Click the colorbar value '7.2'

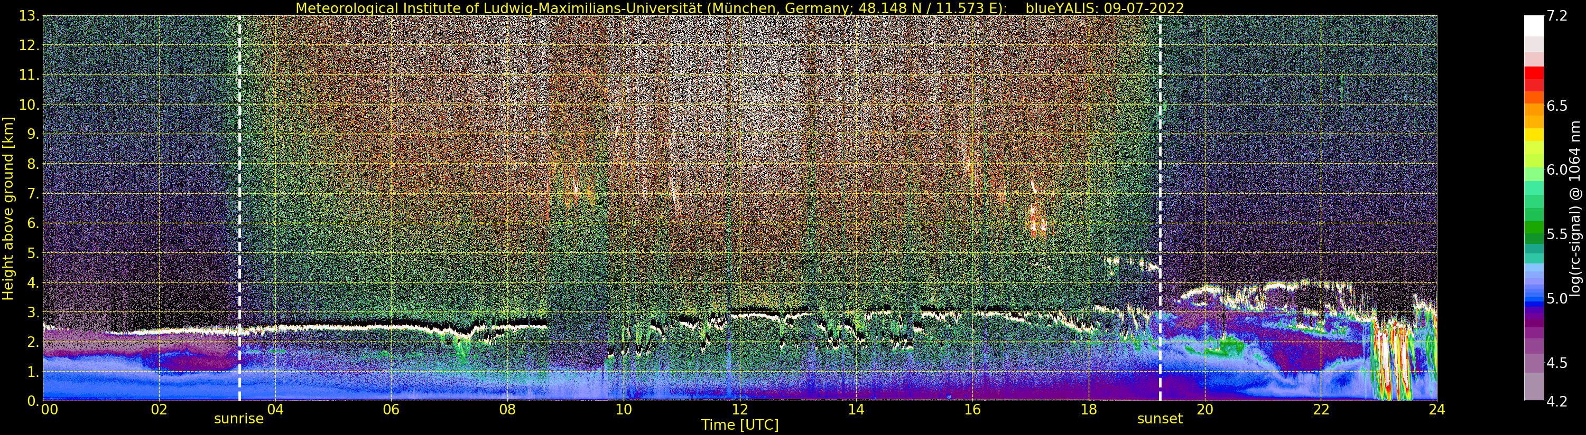pos(1557,16)
